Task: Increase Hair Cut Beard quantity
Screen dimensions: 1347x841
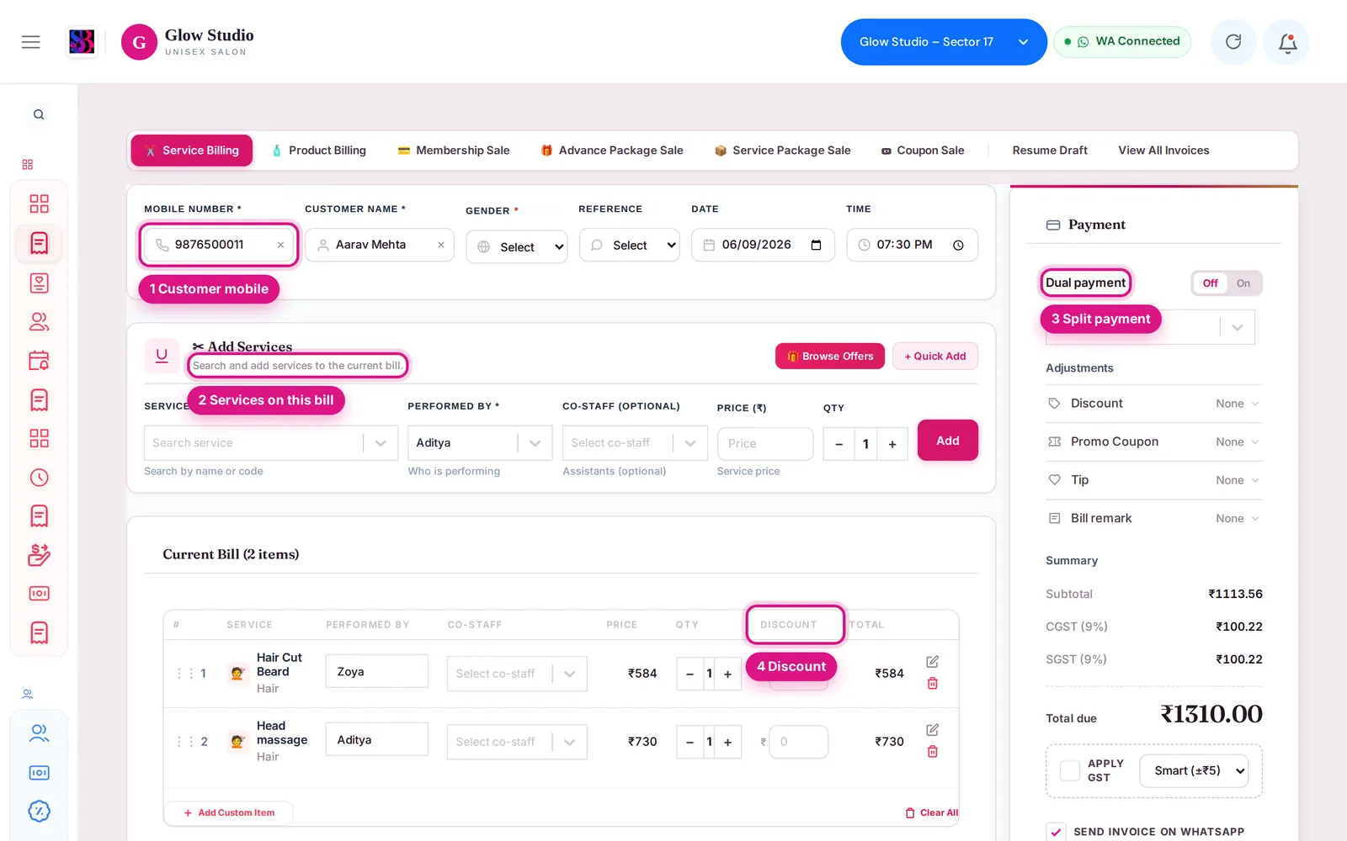Action: [x=727, y=674]
